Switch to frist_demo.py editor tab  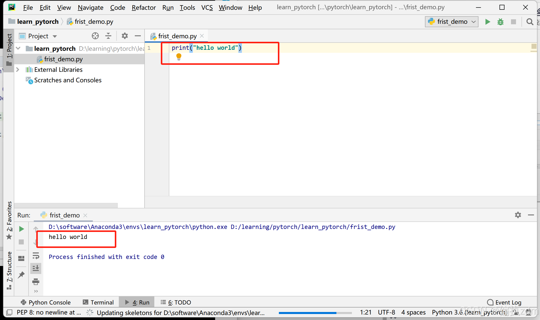177,36
